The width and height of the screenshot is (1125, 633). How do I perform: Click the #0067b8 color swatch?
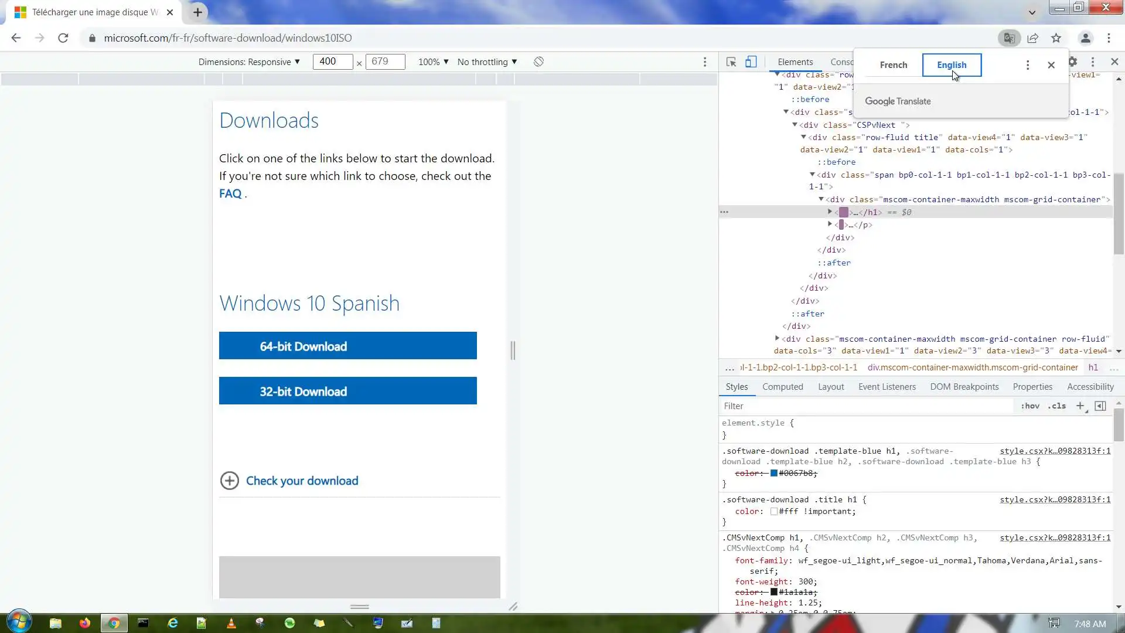pyautogui.click(x=774, y=473)
